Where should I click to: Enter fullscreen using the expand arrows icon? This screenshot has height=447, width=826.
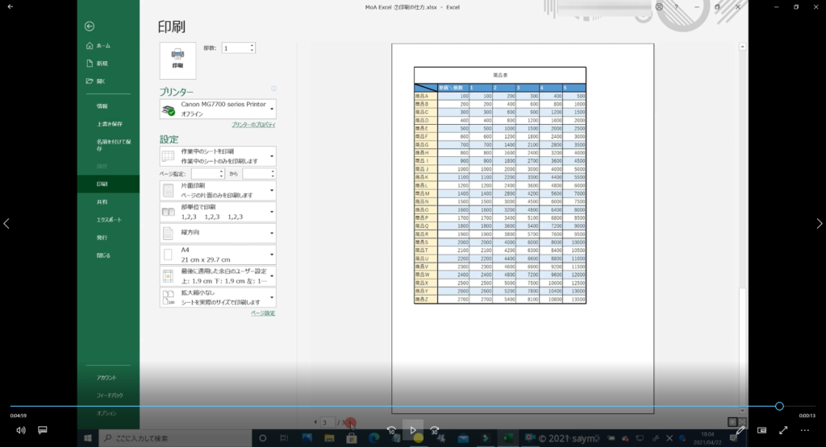click(782, 430)
